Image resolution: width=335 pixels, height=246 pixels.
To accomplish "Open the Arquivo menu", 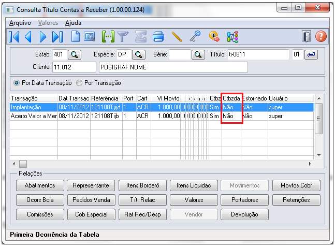I will (20, 23).
